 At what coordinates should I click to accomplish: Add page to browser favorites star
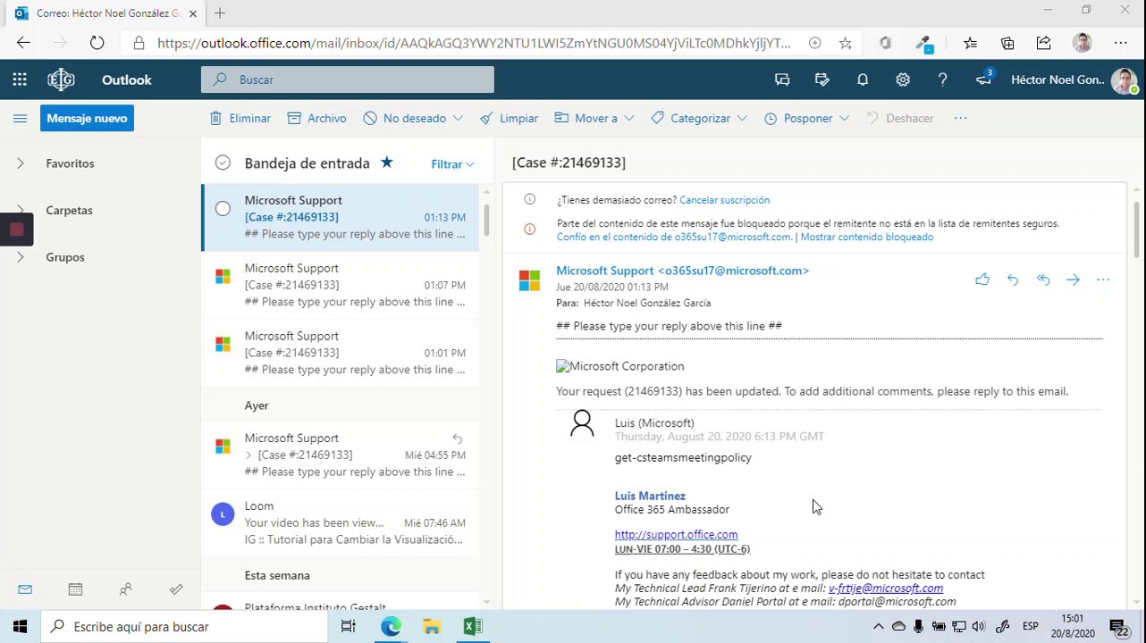(x=845, y=43)
